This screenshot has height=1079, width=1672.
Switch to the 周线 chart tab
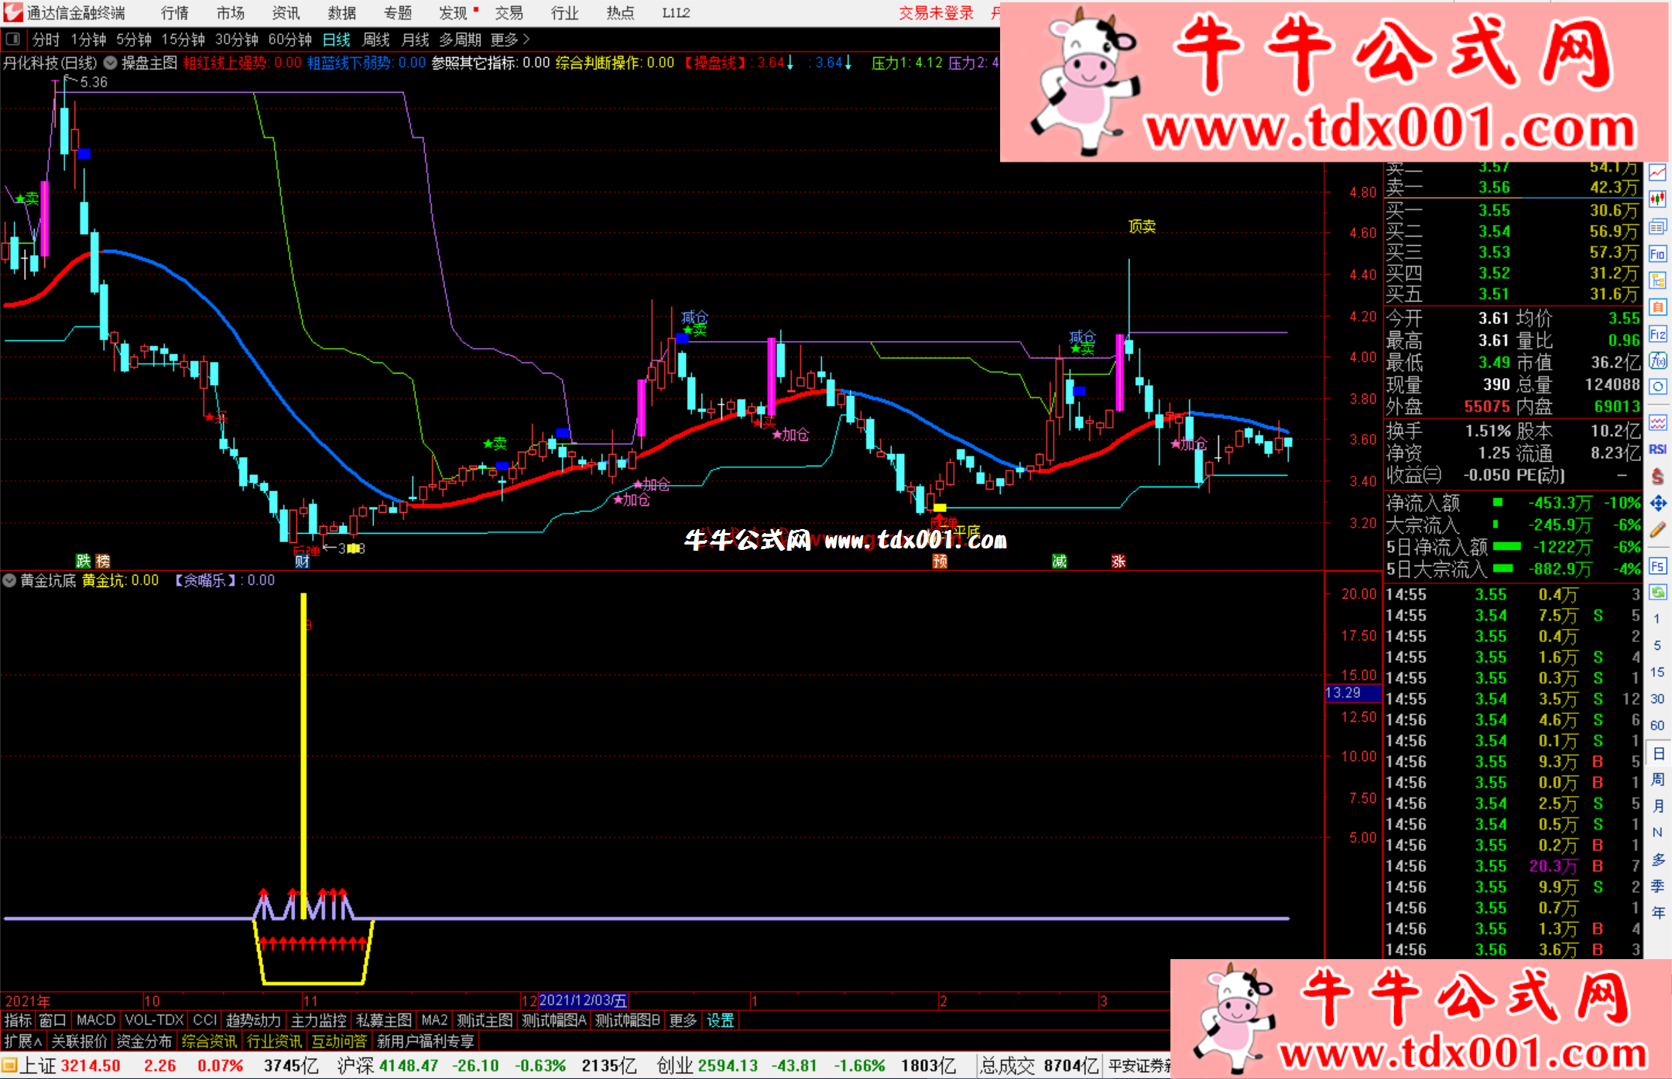pos(375,39)
